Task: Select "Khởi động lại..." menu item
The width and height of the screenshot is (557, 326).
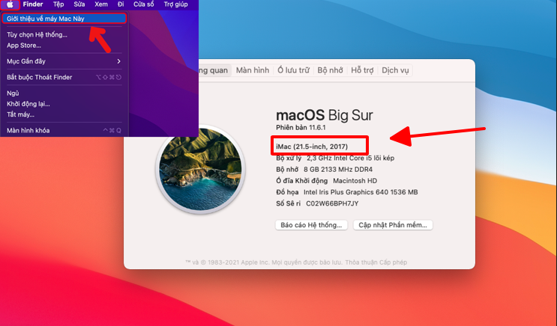Action: tap(28, 104)
